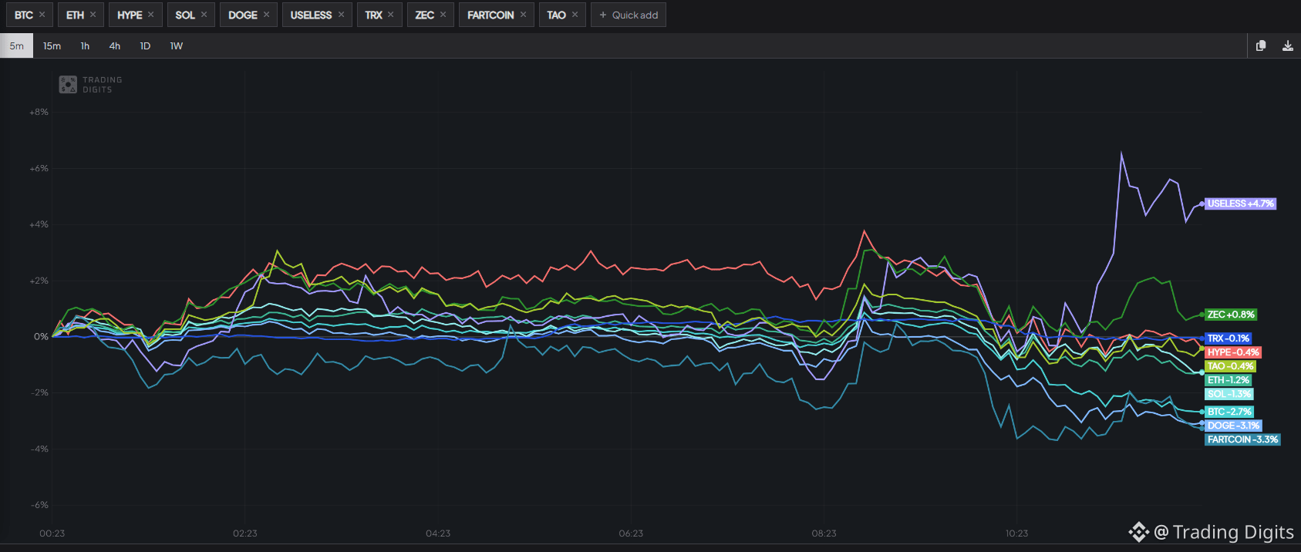The width and height of the screenshot is (1301, 552).
Task: Click the TRX -0.1% line label
Action: (x=1229, y=338)
